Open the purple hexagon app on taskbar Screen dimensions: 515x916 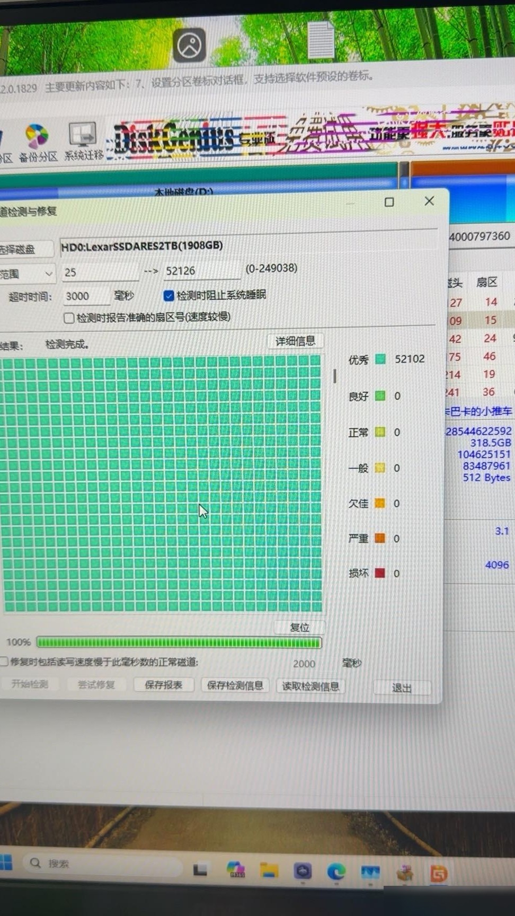pyautogui.click(x=303, y=871)
